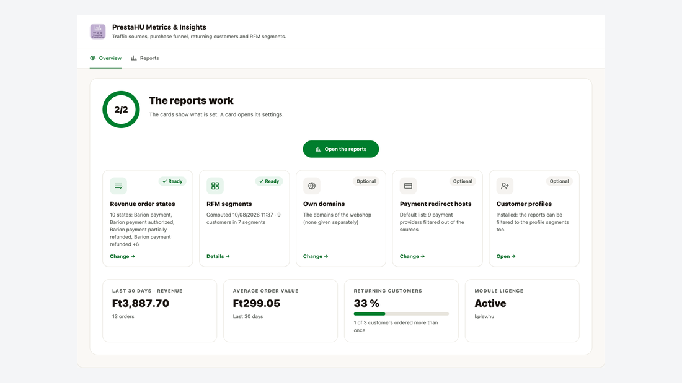The image size is (682, 383).
Task: Click Ready badge on RFM segments card
Action: 269,181
